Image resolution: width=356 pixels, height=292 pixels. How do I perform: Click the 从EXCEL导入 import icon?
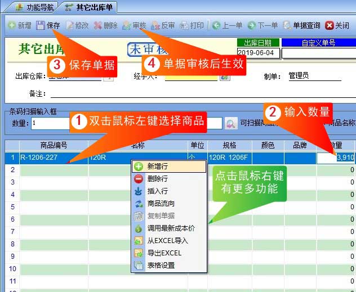click(x=138, y=241)
